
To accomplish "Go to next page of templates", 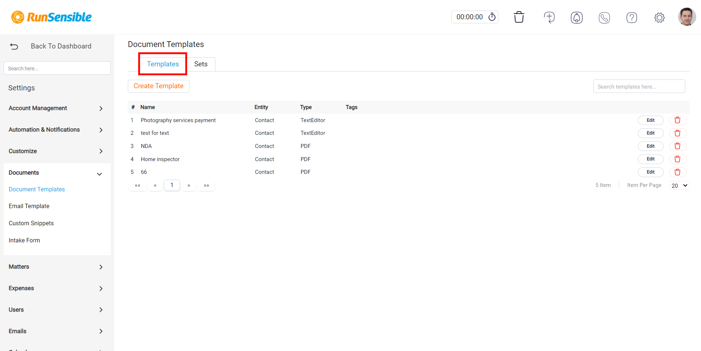I will pos(189,186).
